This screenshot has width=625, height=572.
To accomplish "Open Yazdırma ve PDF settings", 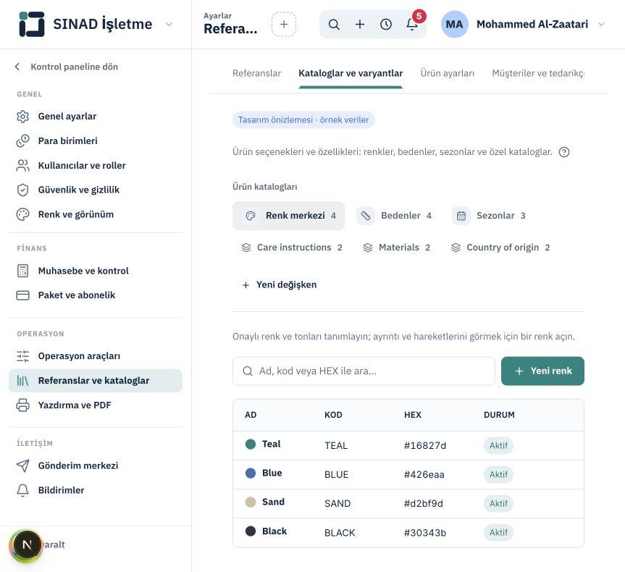I will (96, 405).
